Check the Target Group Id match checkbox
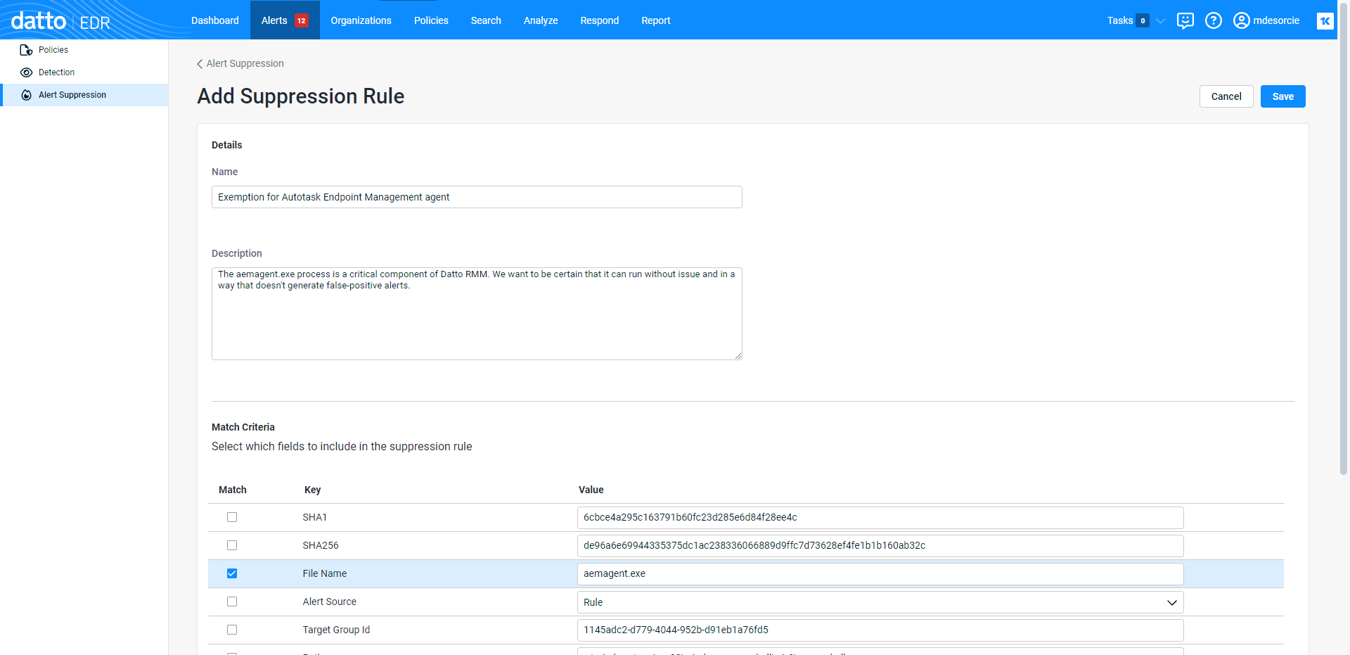Image resolution: width=1350 pixels, height=655 pixels. (232, 630)
